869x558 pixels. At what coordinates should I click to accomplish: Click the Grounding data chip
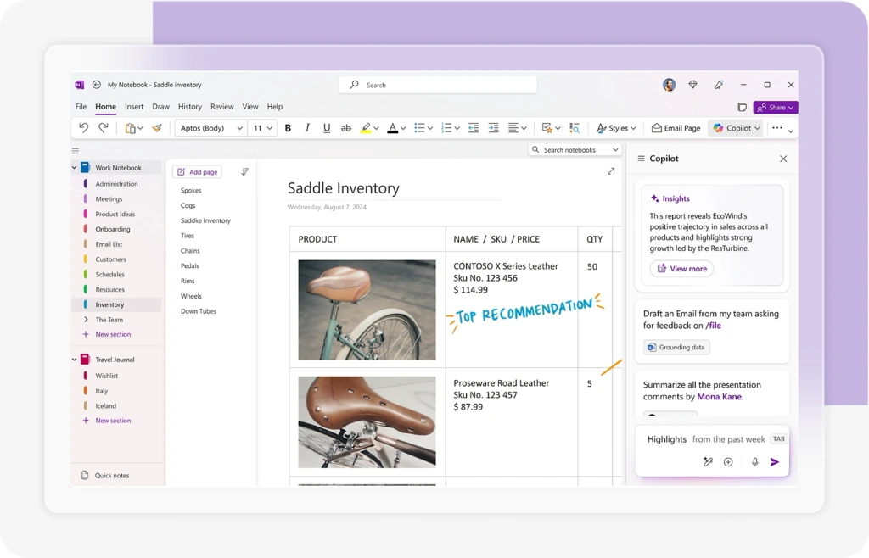(676, 347)
